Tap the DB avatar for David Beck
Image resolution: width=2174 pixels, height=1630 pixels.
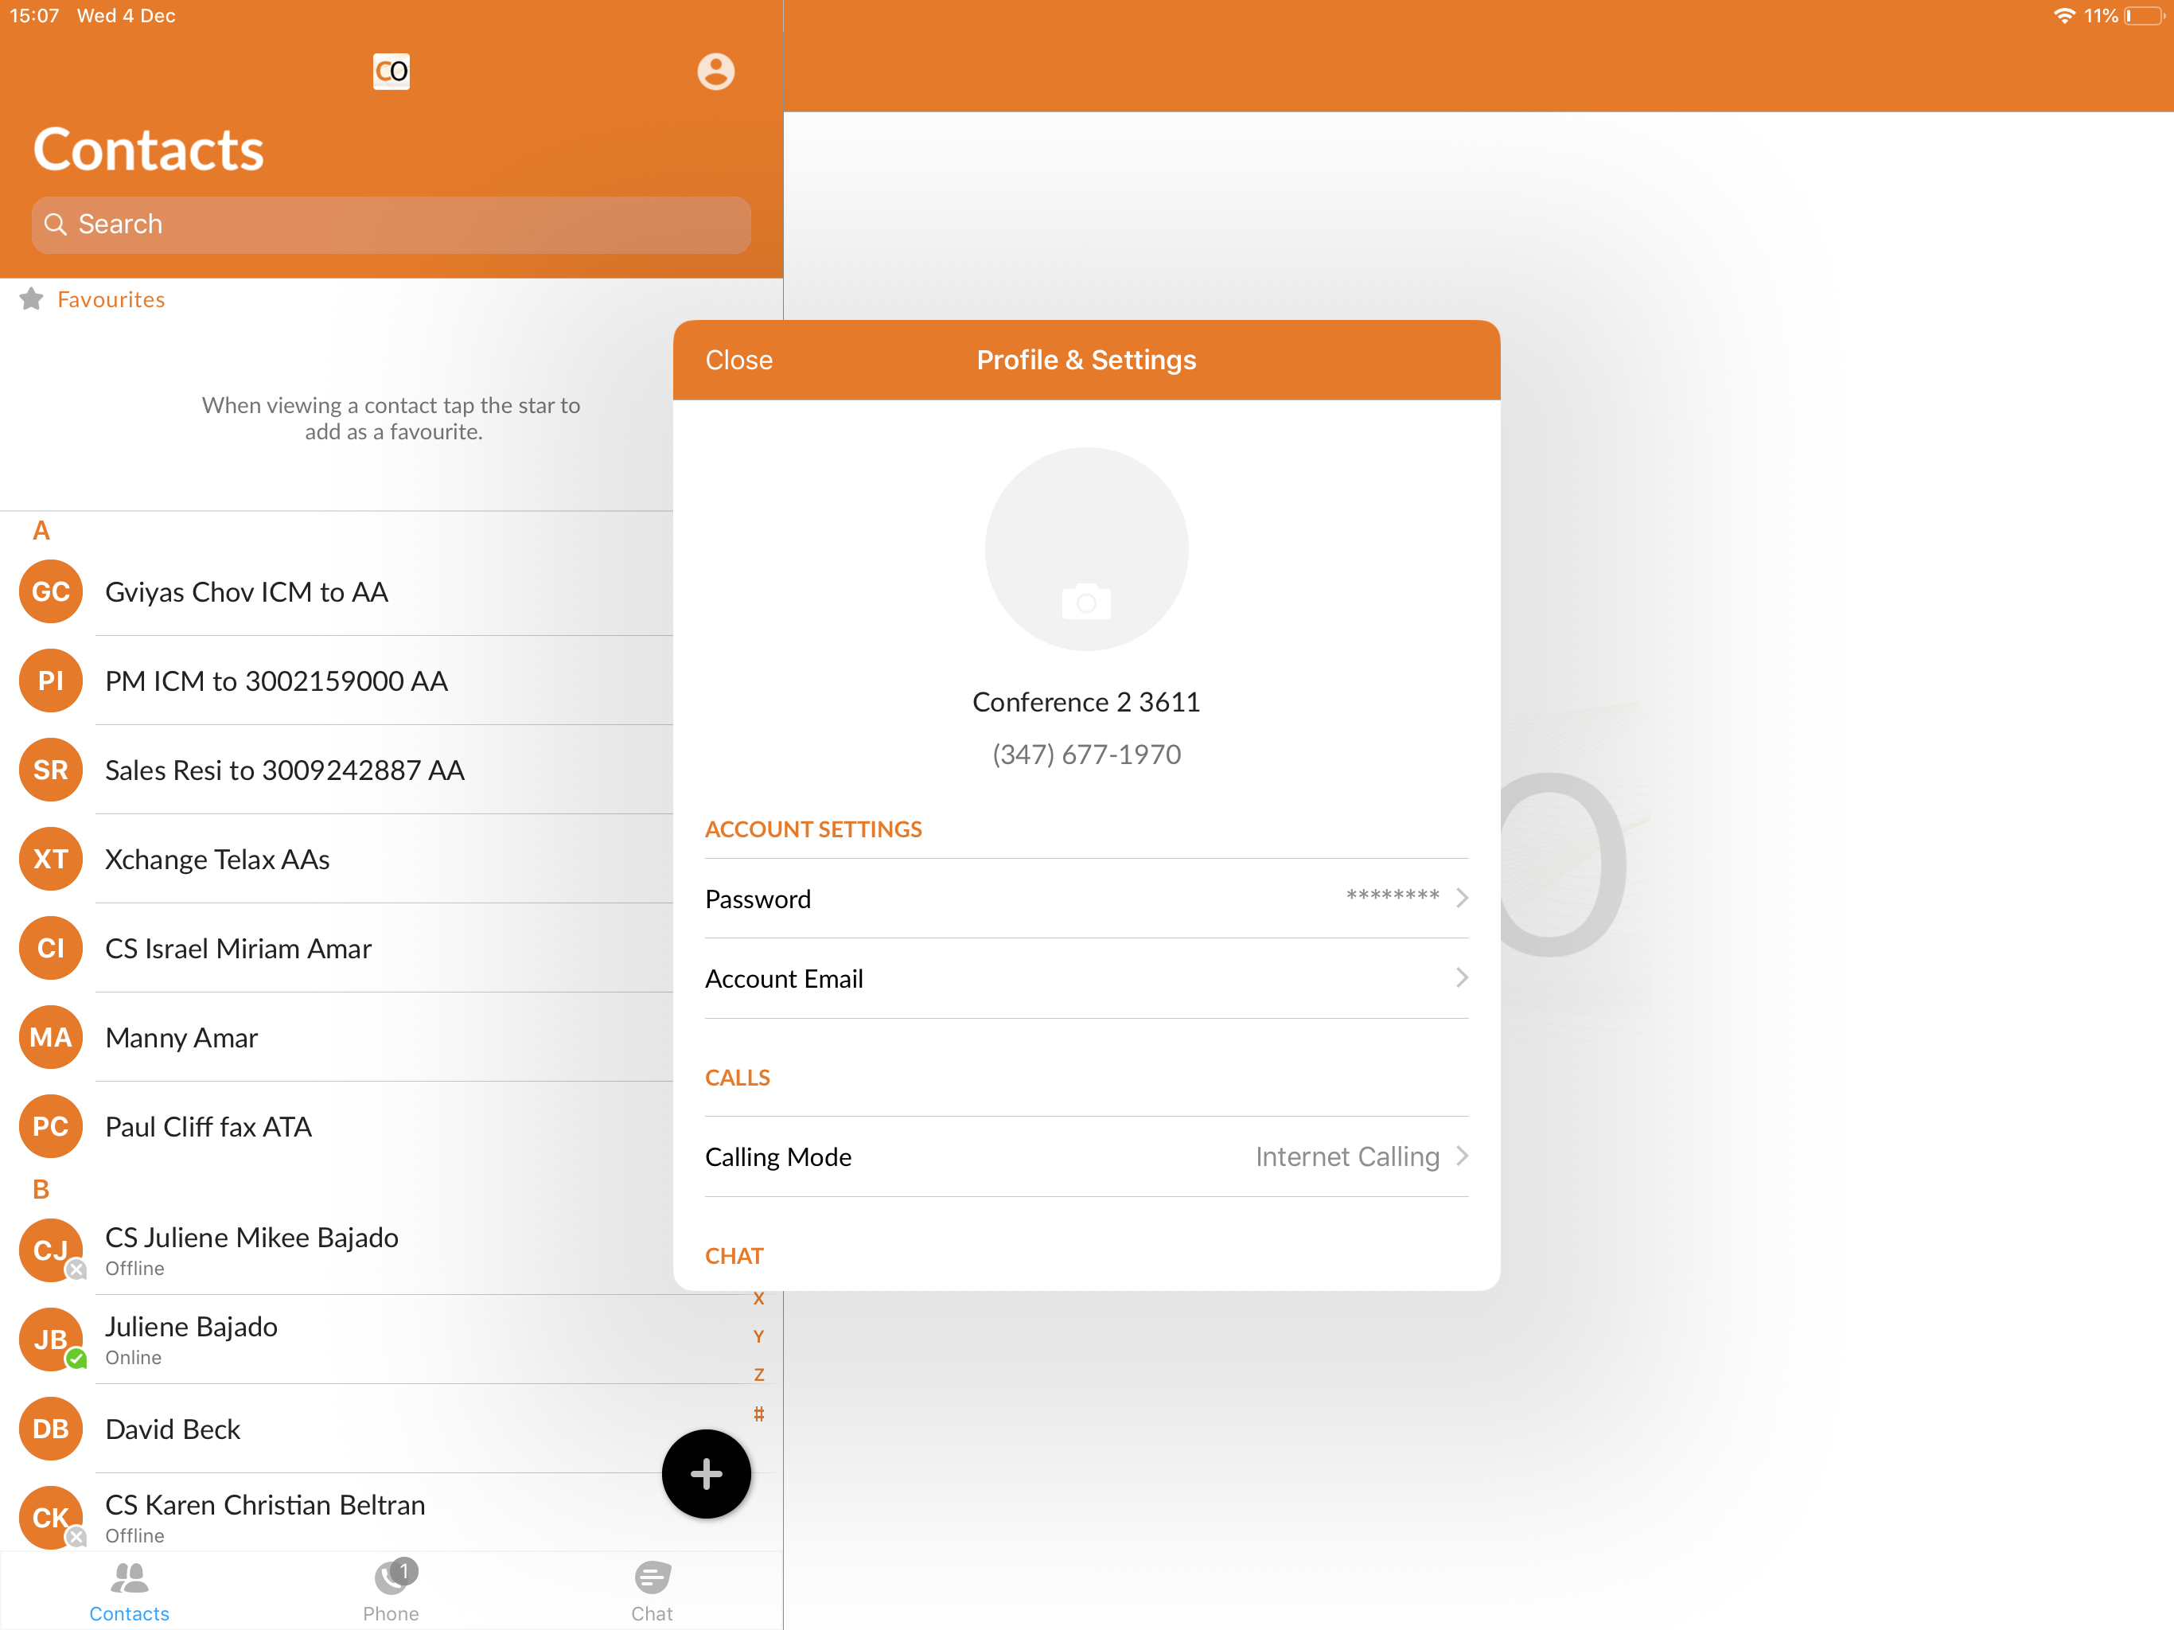pos(51,1429)
